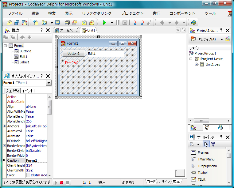The image size is (234, 188).
Task: Open the Form1 TForm1 component dropdown
Action: [49, 83]
